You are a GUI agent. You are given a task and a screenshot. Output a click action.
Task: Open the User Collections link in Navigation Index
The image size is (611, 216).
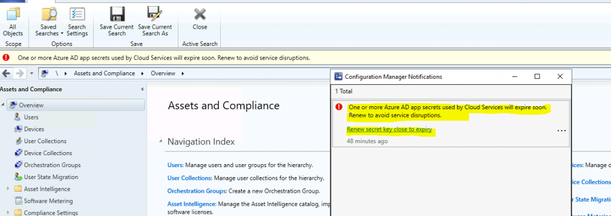coord(189,178)
